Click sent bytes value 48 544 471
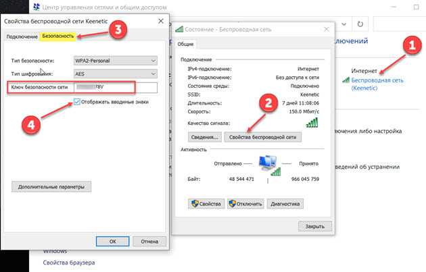 coord(241,179)
